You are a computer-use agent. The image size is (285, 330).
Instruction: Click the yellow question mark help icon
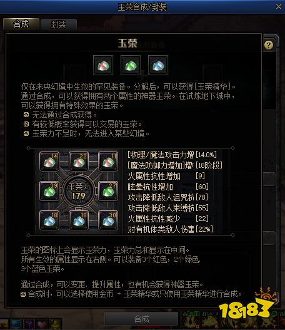269,45
